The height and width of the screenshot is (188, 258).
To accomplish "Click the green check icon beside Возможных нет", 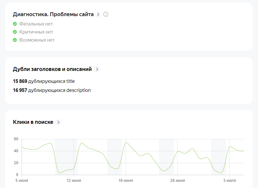I will (15, 40).
